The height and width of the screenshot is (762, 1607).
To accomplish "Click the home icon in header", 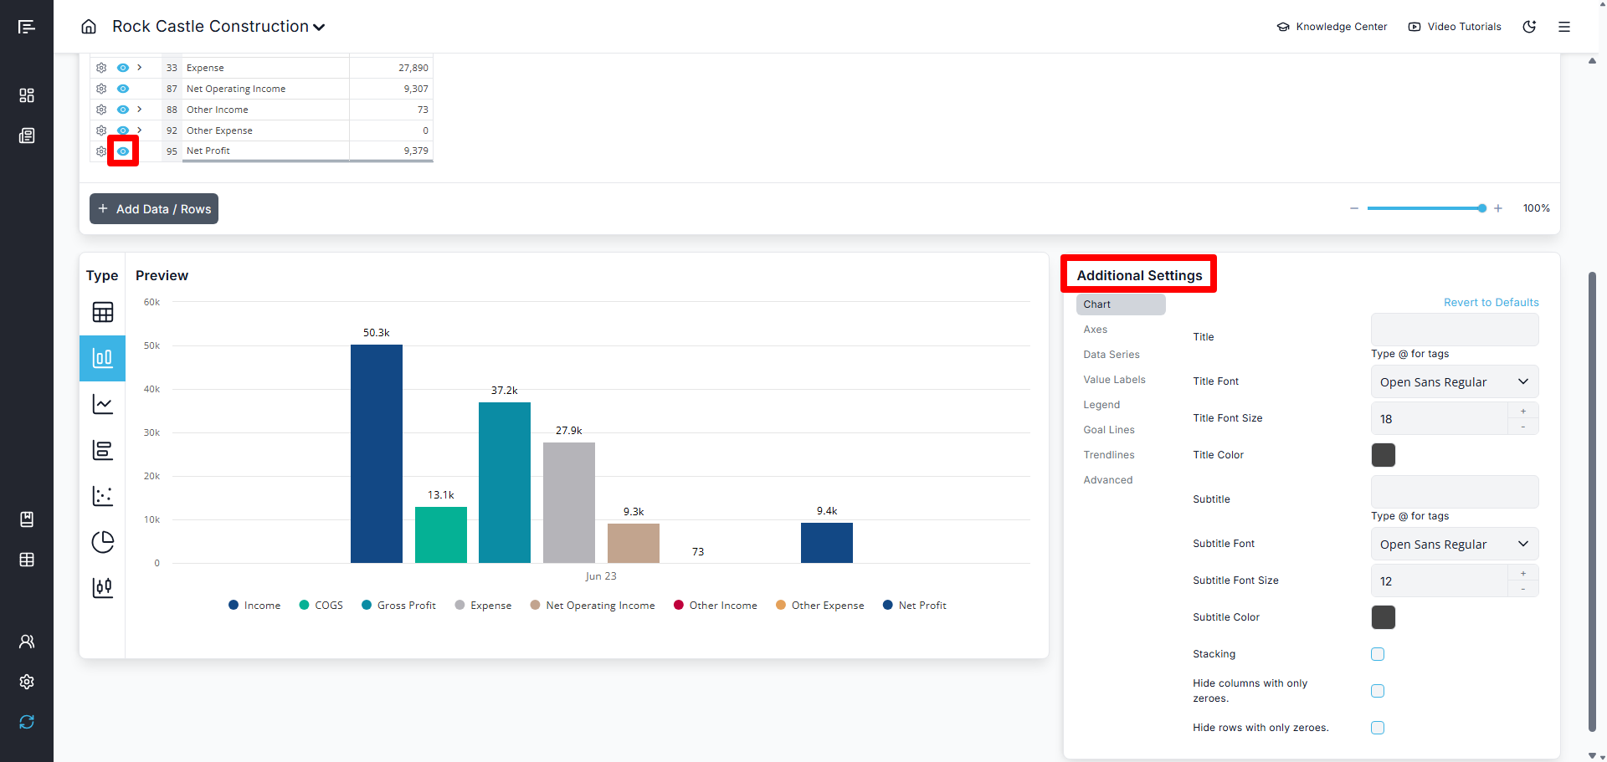I will pos(89,27).
